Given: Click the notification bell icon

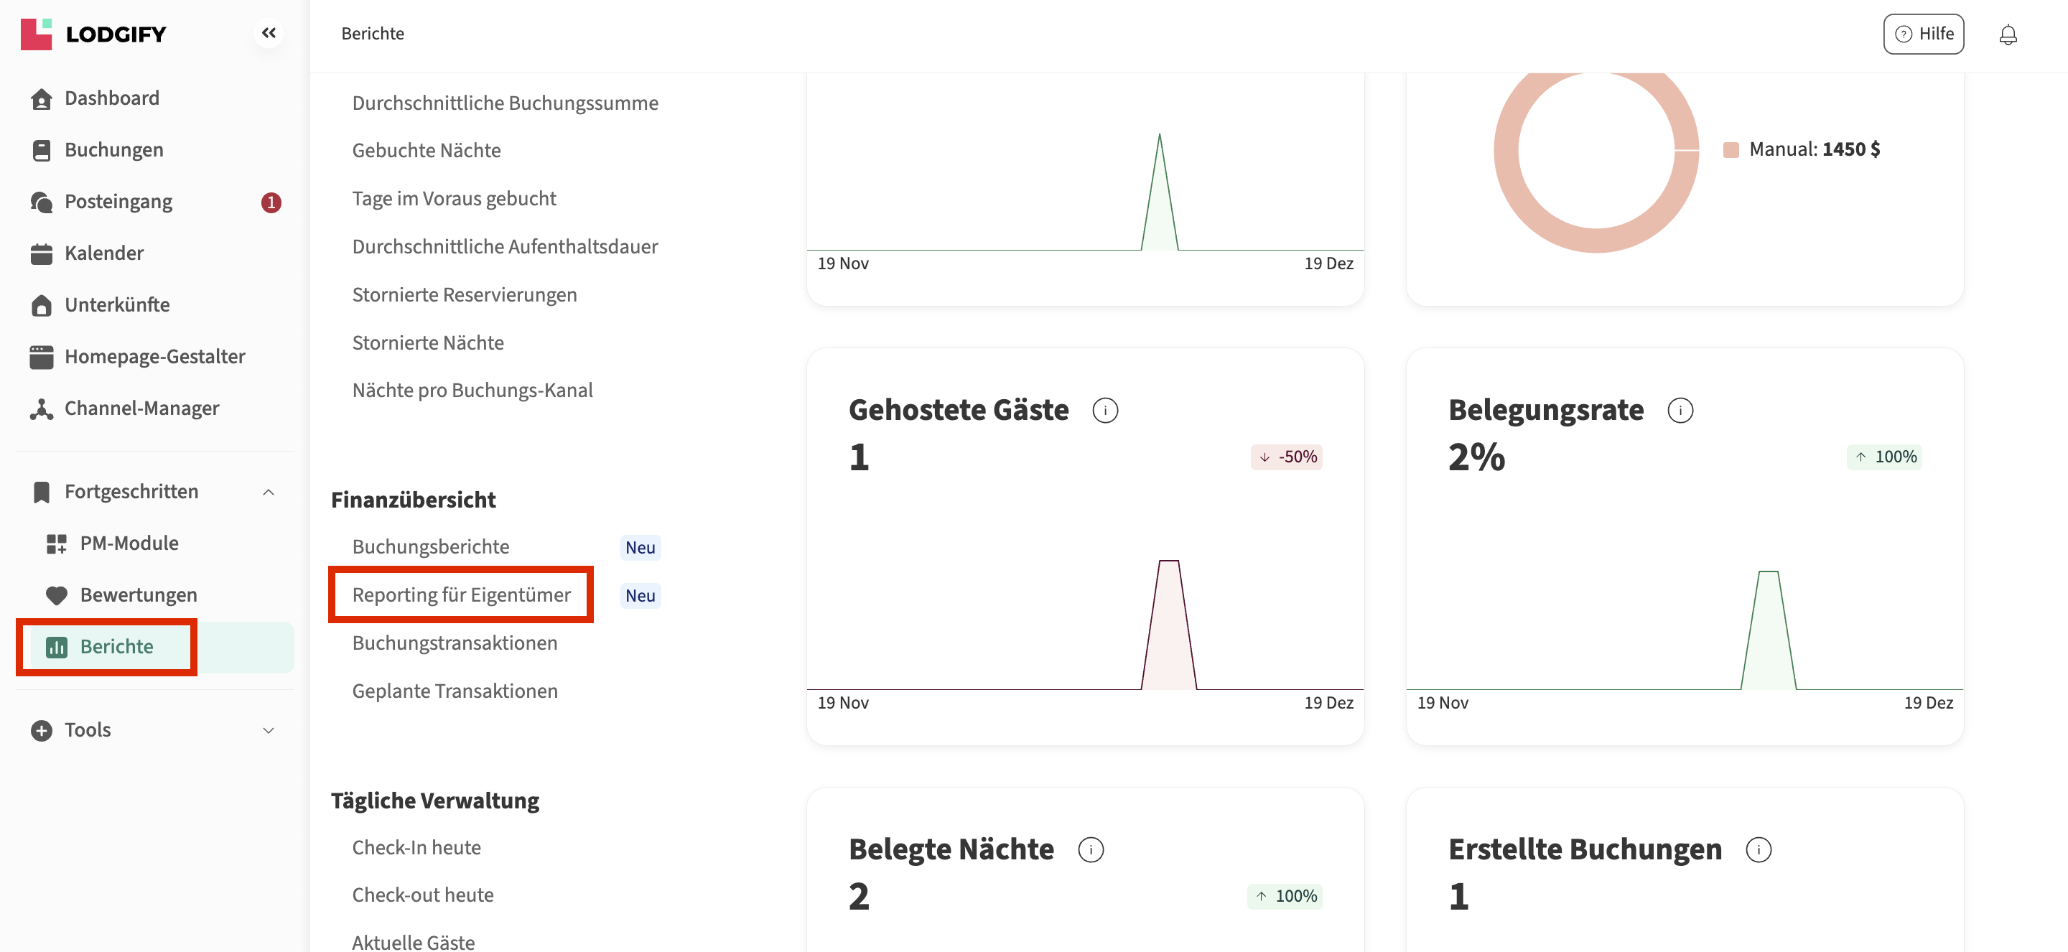Looking at the screenshot, I should click(2007, 34).
